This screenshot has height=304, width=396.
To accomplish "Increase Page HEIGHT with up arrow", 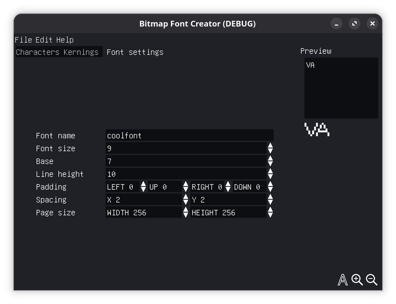I will coord(270,210).
